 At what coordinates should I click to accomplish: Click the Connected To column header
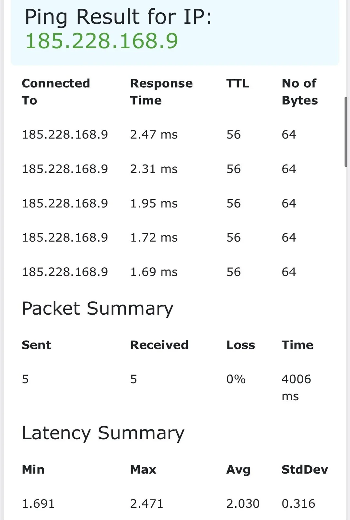[x=56, y=92]
